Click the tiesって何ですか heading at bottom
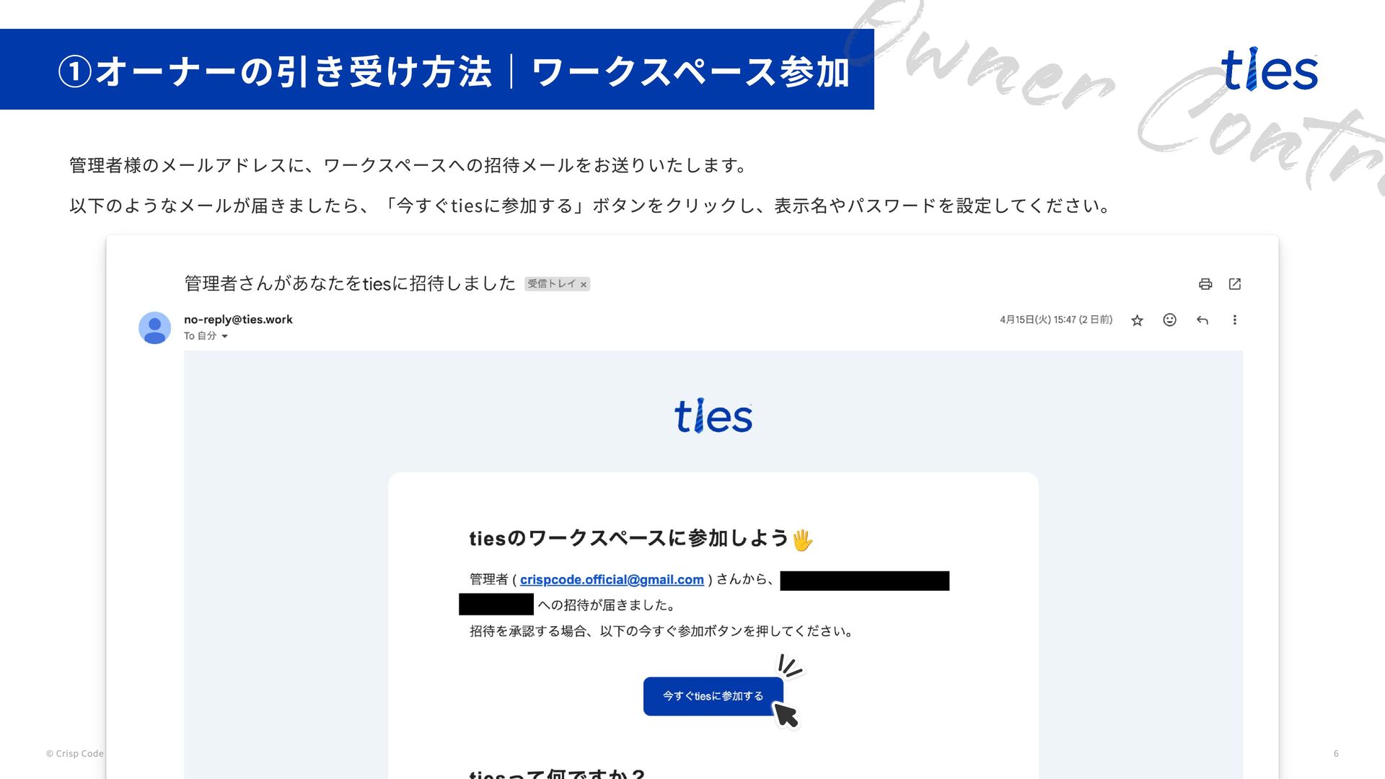Image resolution: width=1385 pixels, height=779 pixels. 556,773
